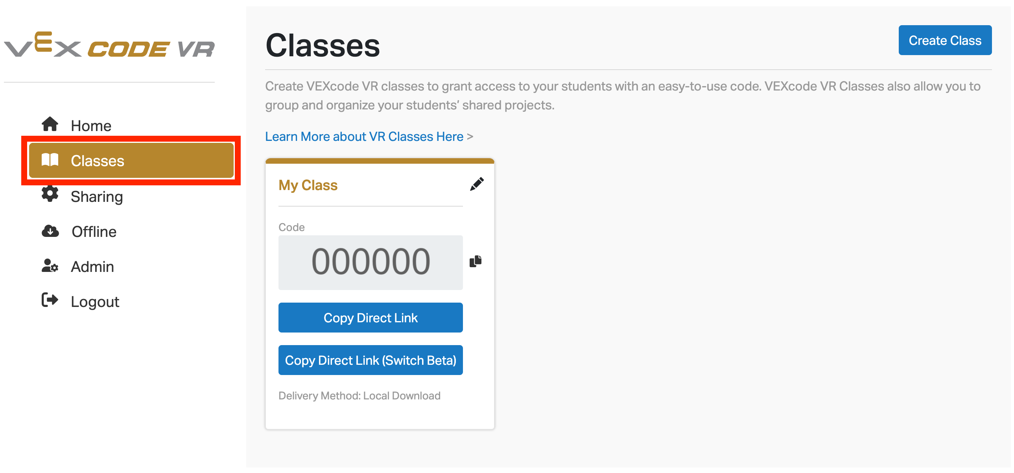Viewport: 1014px width, 473px height.
Task: Click the Logout arrow icon
Action: click(x=50, y=300)
